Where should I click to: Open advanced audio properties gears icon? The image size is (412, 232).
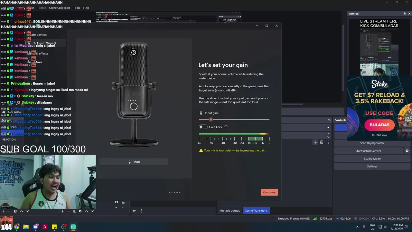[x=134, y=211]
